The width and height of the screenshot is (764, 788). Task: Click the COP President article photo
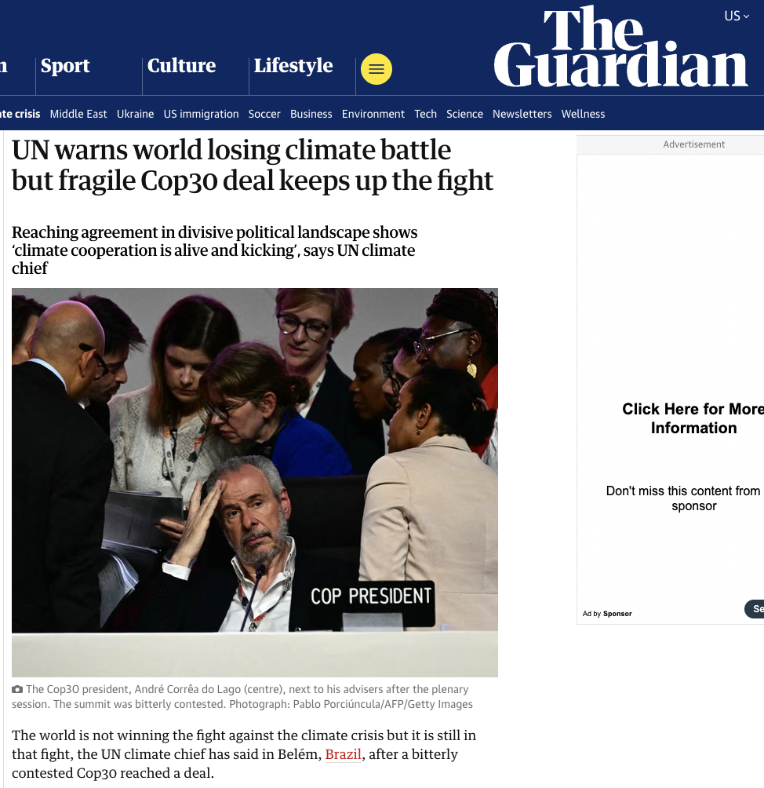click(x=255, y=483)
